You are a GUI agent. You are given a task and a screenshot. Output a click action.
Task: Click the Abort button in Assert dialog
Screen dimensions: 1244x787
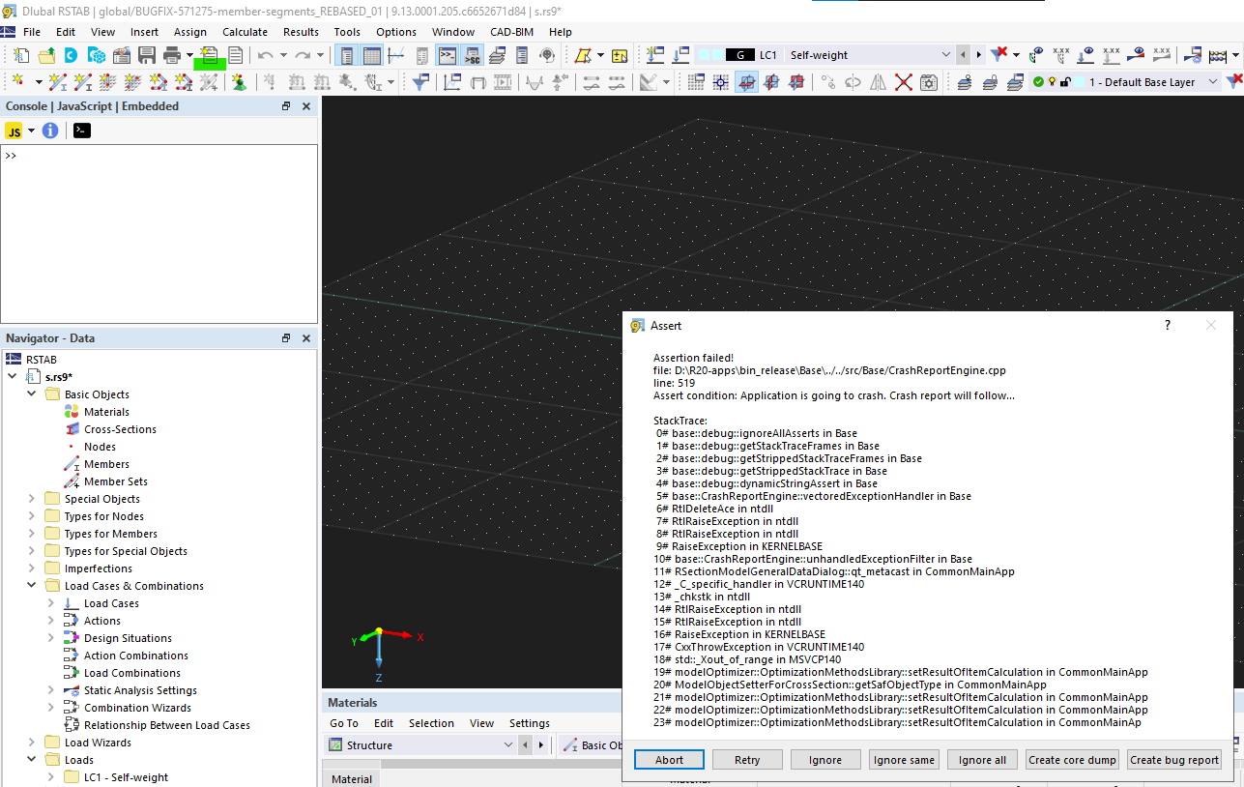point(669,760)
